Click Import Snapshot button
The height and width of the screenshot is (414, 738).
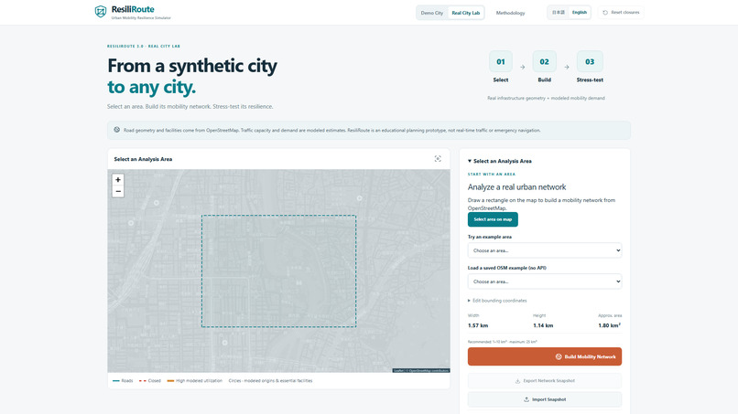coord(545,399)
